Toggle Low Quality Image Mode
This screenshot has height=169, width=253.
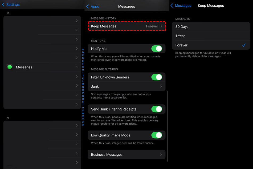[x=157, y=135]
